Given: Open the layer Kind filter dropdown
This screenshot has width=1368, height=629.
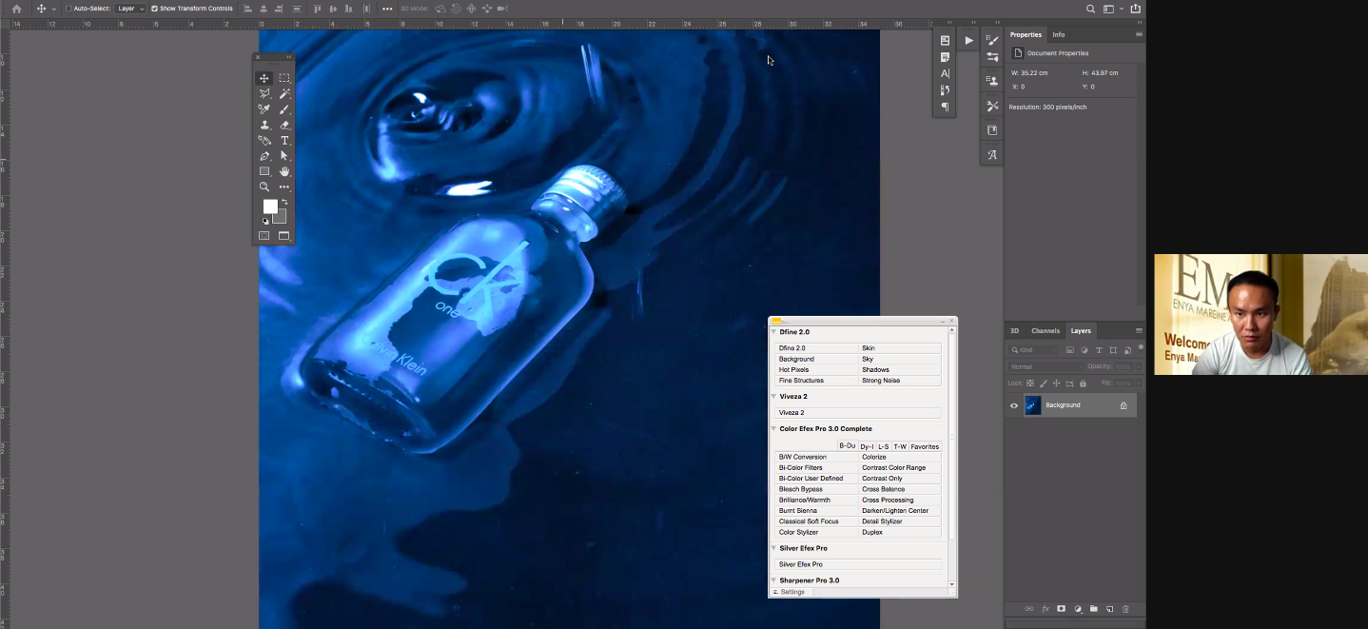Looking at the screenshot, I should click(x=1034, y=350).
